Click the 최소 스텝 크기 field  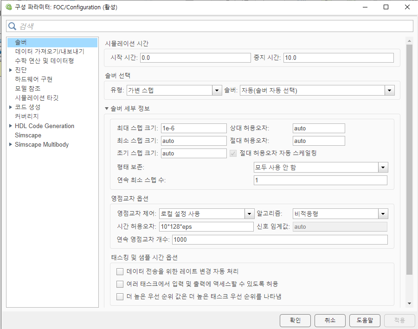pos(194,141)
